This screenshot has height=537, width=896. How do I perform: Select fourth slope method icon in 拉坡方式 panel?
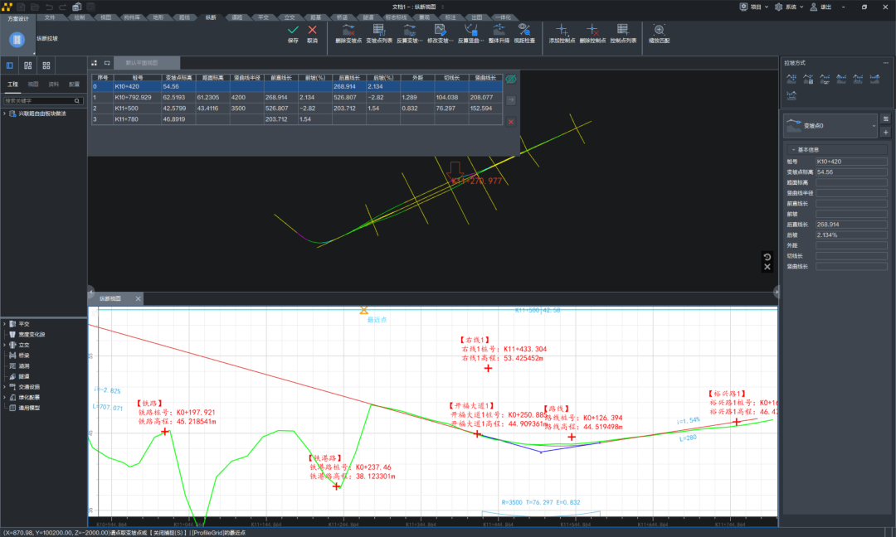(841, 80)
